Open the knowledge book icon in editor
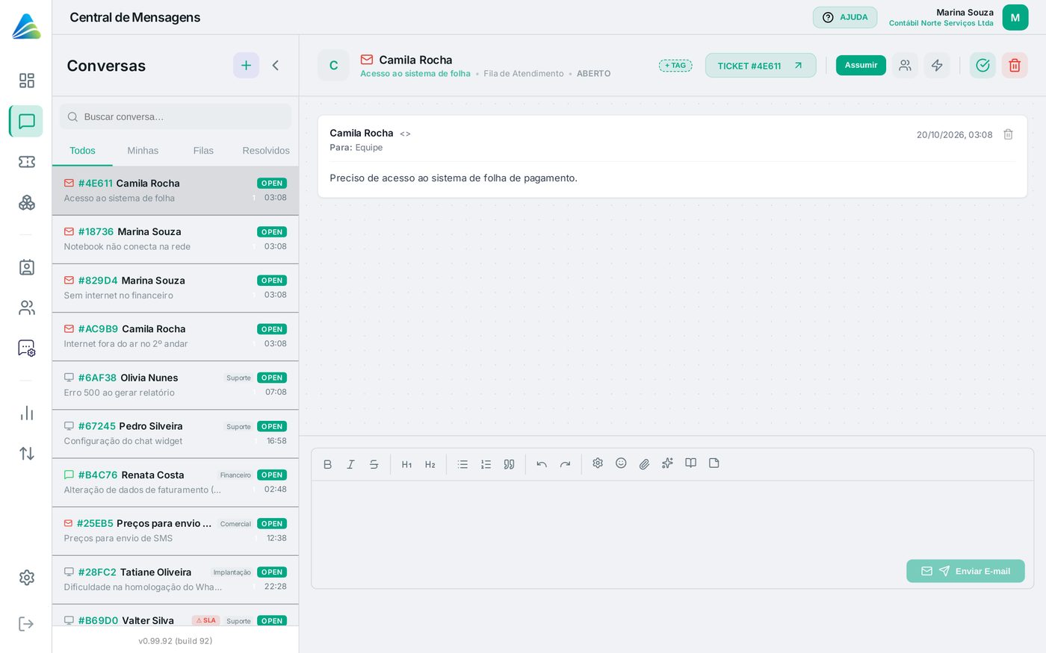The height and width of the screenshot is (653, 1046). pyautogui.click(x=691, y=463)
